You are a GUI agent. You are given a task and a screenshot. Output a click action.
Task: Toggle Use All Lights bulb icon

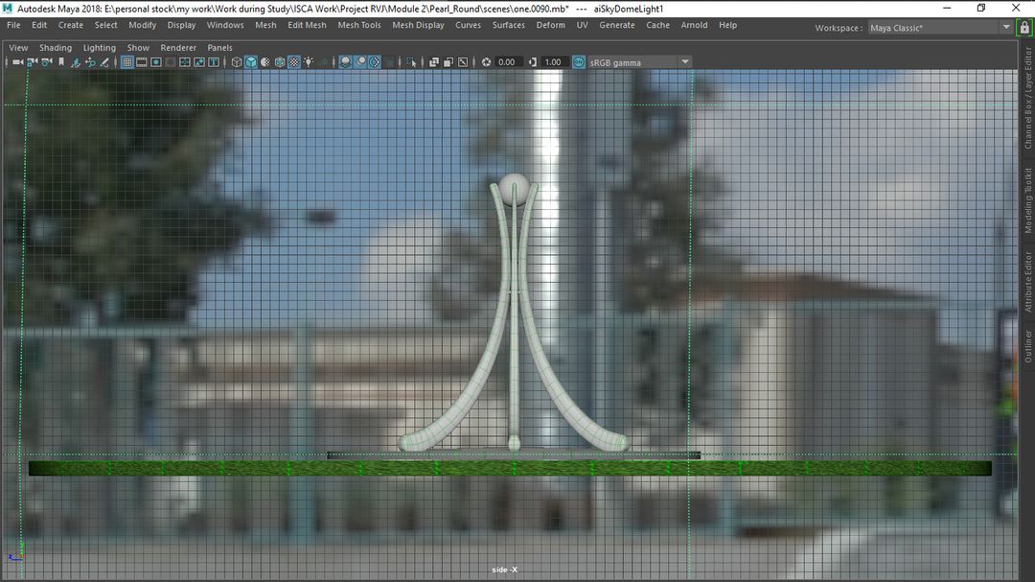(309, 62)
